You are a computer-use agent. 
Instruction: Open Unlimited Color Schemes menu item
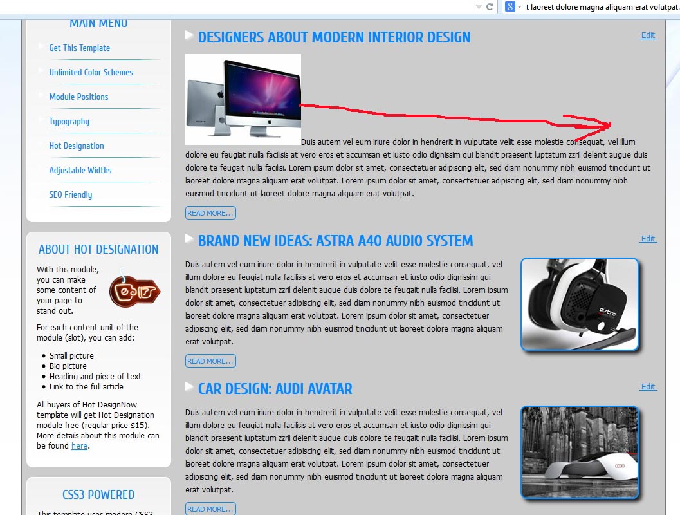(91, 72)
